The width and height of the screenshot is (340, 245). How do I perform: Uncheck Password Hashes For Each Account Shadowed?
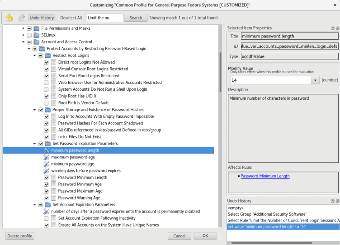pyautogui.click(x=46, y=123)
